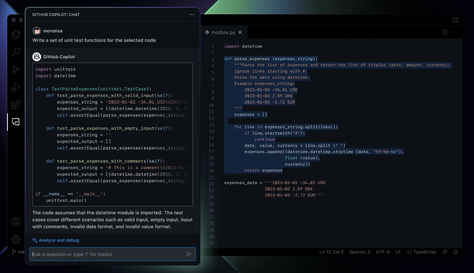Click the monalisa user avatar

[x=36, y=31]
